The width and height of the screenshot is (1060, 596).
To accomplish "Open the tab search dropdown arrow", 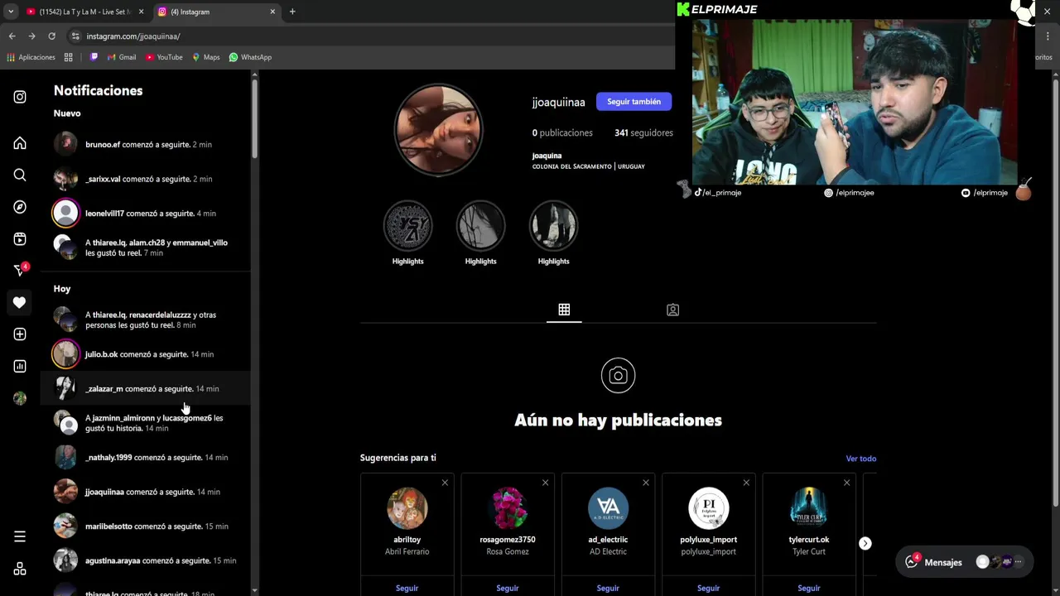I will 10,12.
